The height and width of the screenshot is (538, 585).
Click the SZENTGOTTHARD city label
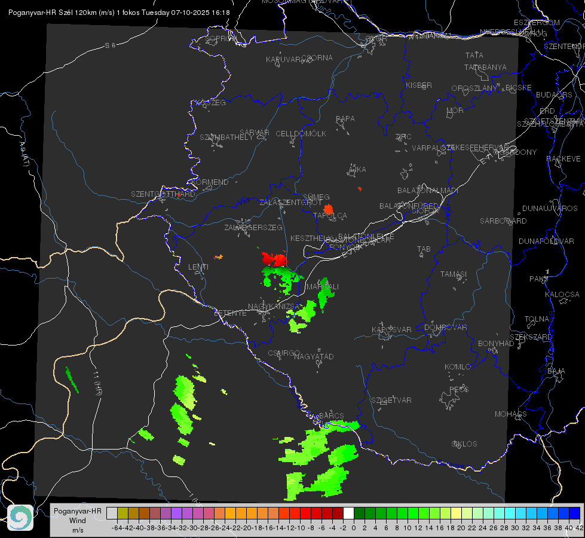(163, 194)
